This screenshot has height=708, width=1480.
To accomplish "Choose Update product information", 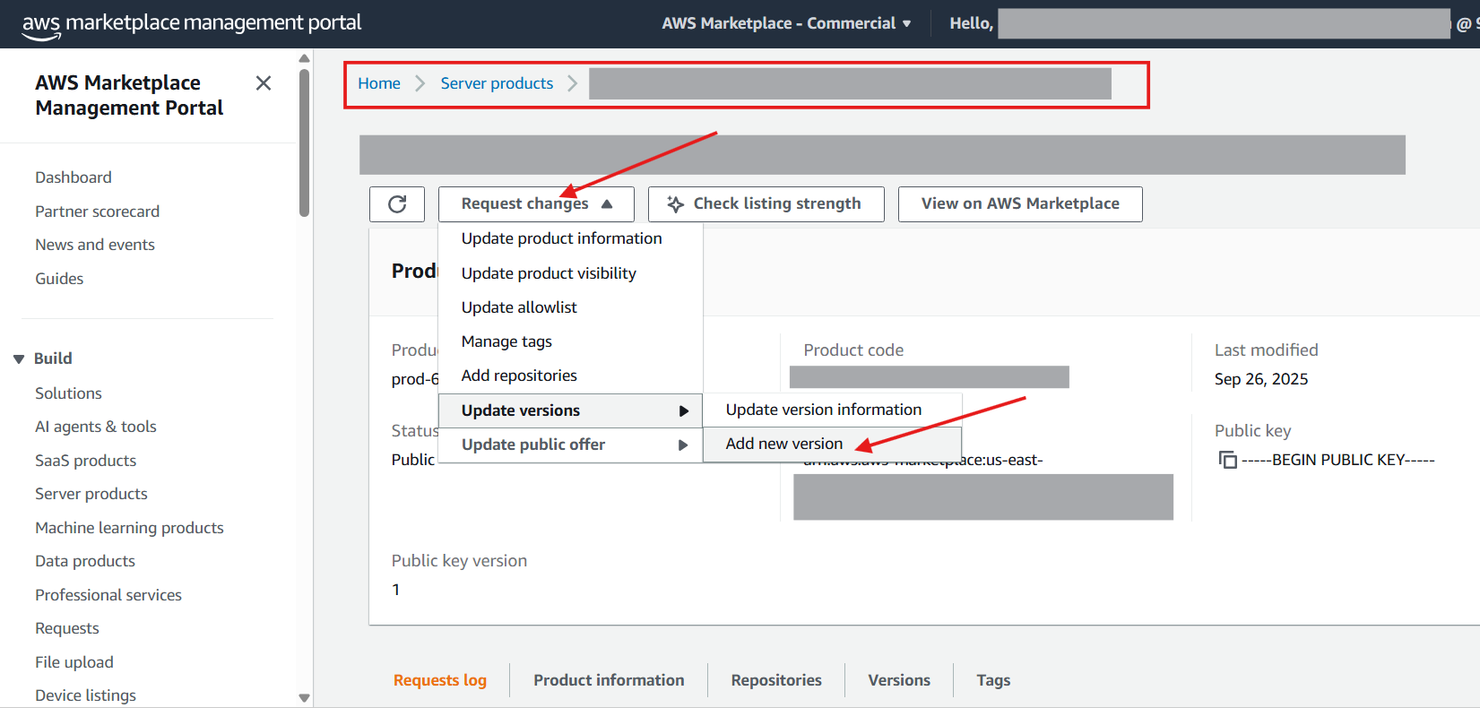I will pos(561,238).
